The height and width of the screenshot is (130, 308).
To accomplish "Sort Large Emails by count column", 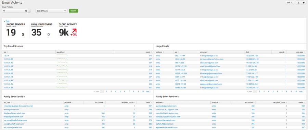I will pyautogui.click(x=282, y=52).
